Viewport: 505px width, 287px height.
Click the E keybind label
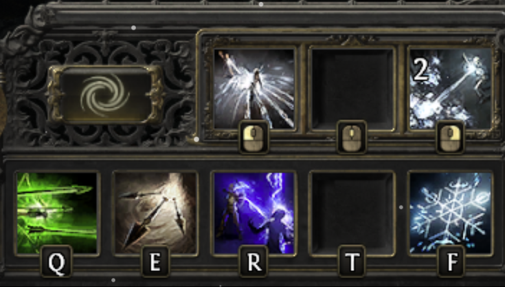pos(155,262)
